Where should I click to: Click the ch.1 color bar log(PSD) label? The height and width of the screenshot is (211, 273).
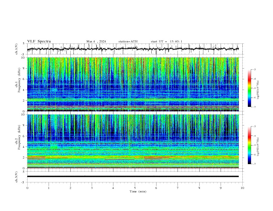258,90
